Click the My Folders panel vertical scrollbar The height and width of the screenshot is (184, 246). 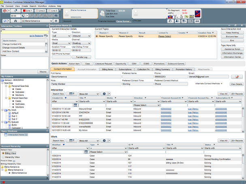pos(48,104)
